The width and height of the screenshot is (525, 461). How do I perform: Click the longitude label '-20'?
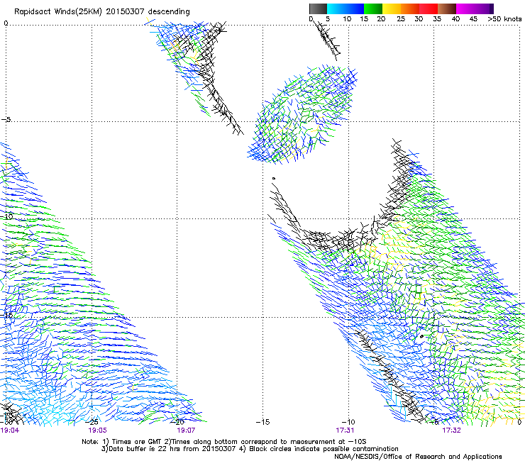(178, 422)
